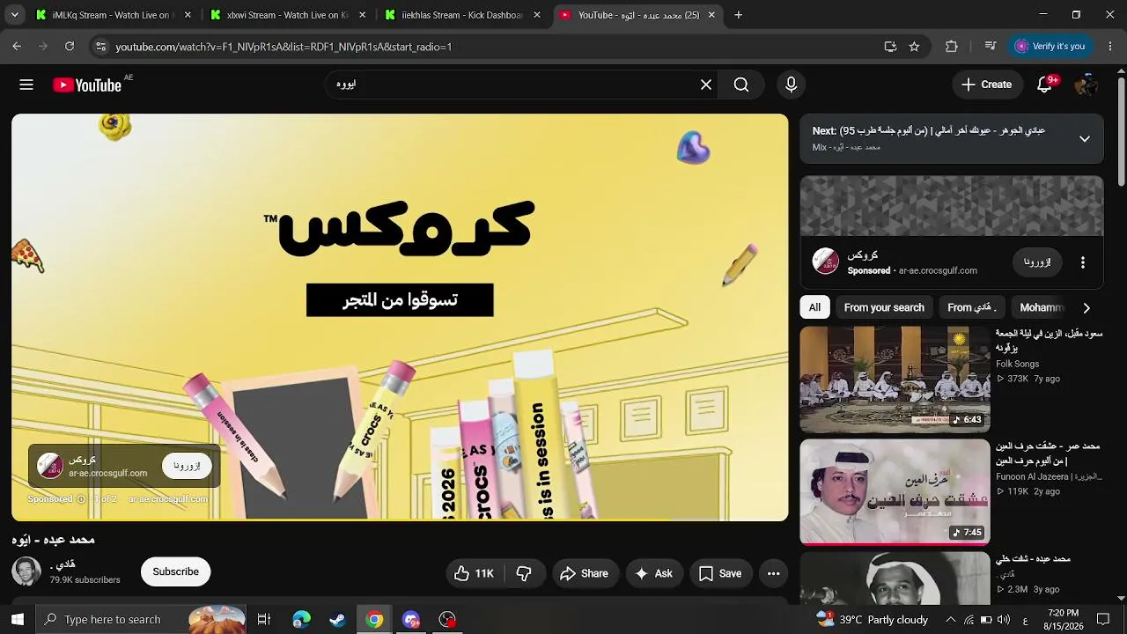The image size is (1127, 634).
Task: Close the iMLKq Stream tab
Action: click(x=188, y=15)
